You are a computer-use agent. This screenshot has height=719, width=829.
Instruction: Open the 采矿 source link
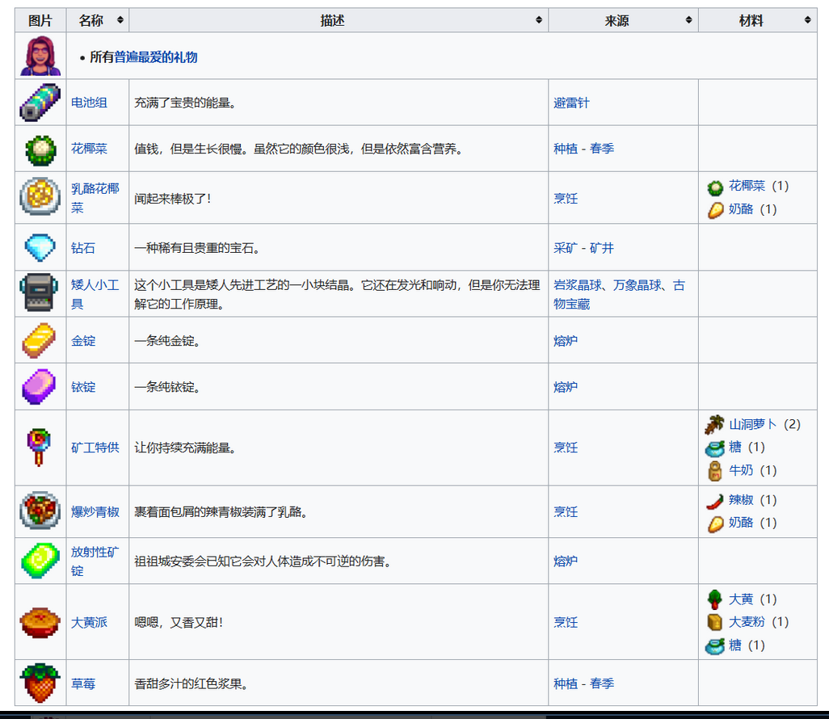565,248
